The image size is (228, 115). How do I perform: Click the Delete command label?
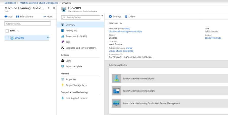point(132,17)
